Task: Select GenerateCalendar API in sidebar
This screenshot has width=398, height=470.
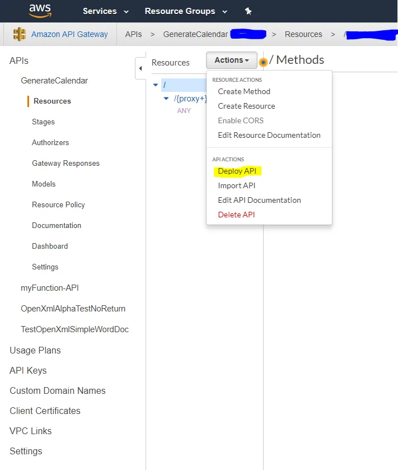Action: tap(54, 81)
